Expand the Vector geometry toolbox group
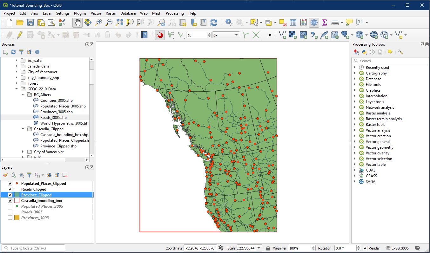The width and height of the screenshot is (430, 253). (355, 147)
